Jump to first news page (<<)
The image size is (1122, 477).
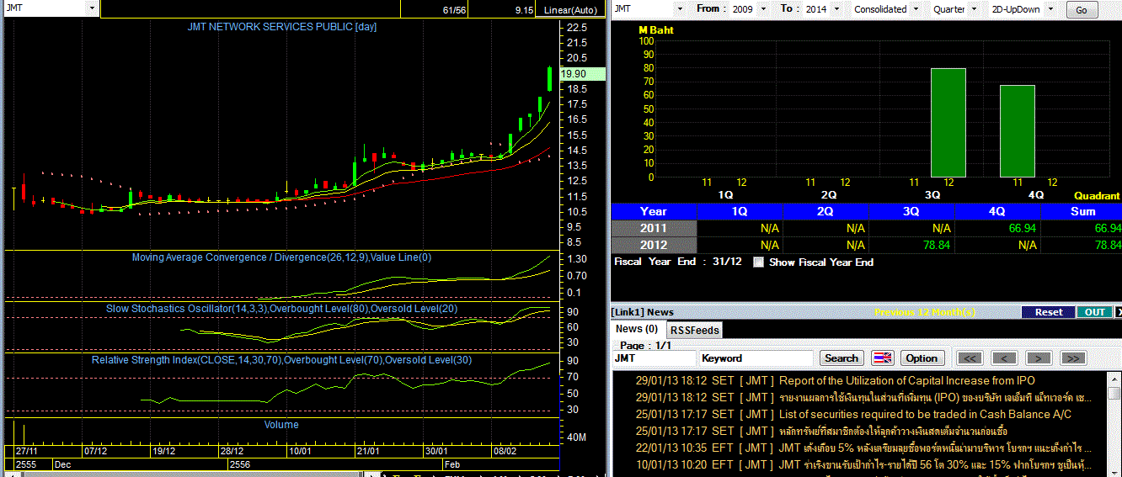[x=971, y=358]
